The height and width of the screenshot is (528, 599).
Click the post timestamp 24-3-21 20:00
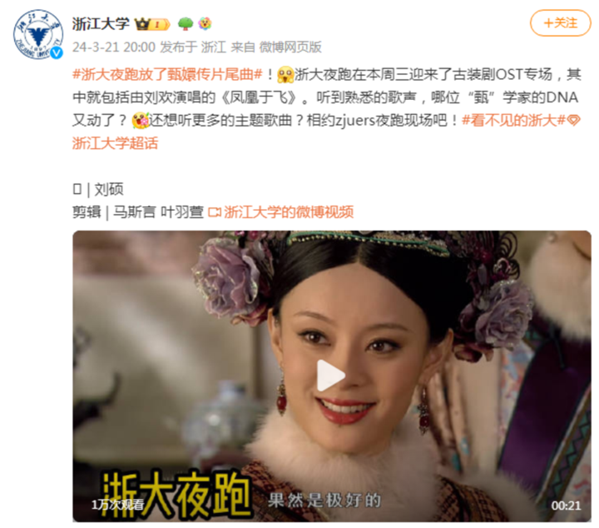[114, 47]
